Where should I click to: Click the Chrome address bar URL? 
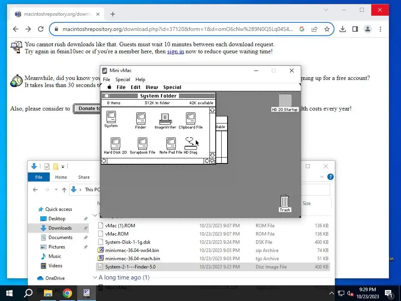(178, 29)
